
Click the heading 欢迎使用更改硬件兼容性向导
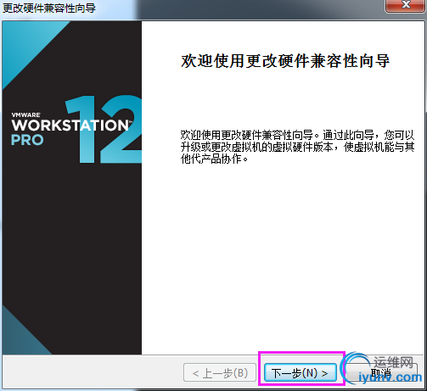pyautogui.click(x=285, y=60)
